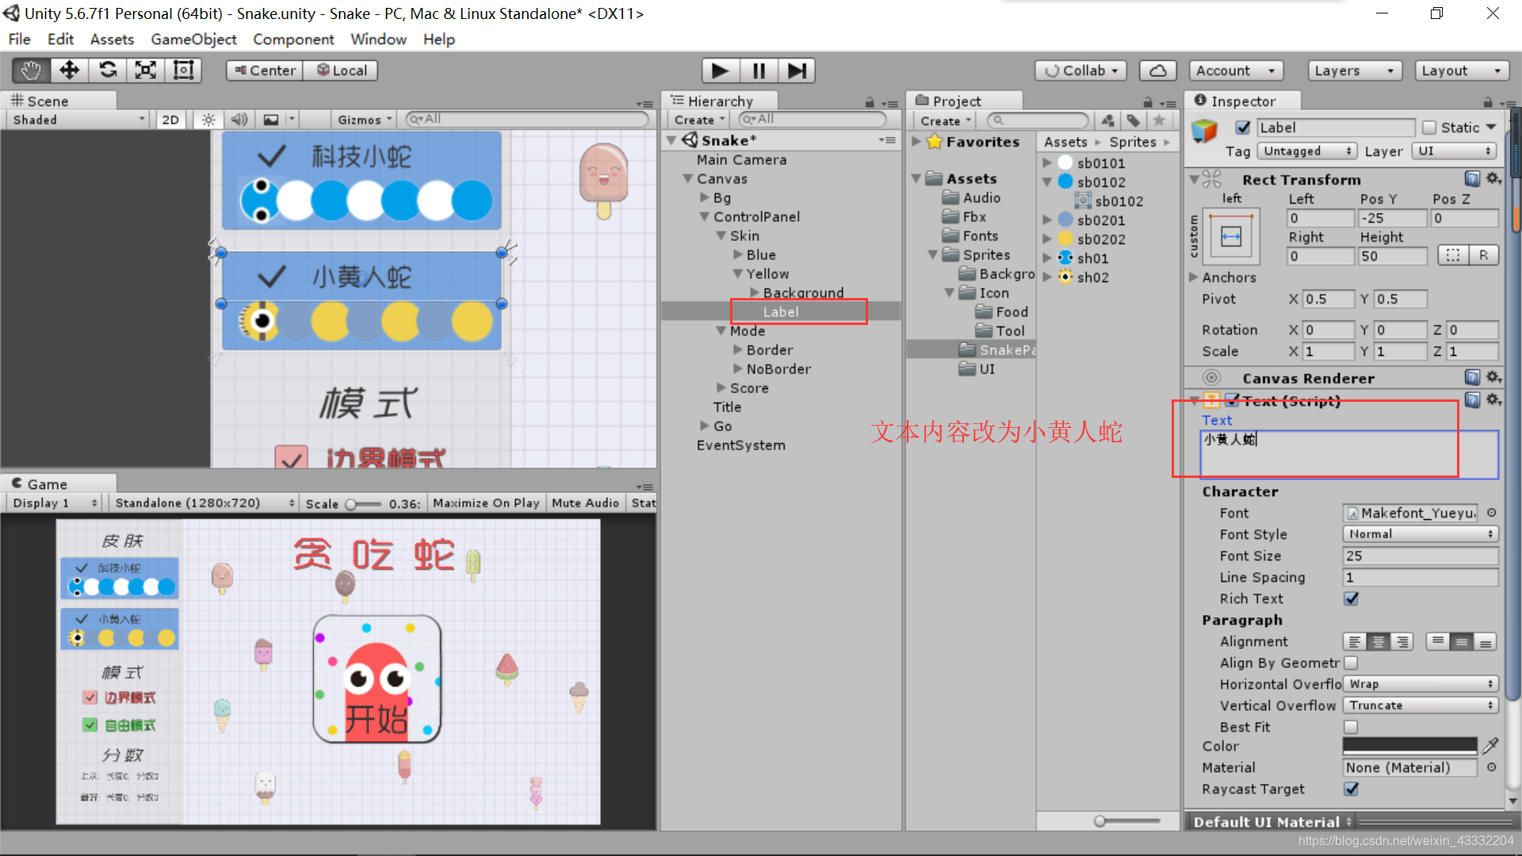Toggle 2D scene view mode
Image resolution: width=1522 pixels, height=856 pixels.
pyautogui.click(x=170, y=120)
